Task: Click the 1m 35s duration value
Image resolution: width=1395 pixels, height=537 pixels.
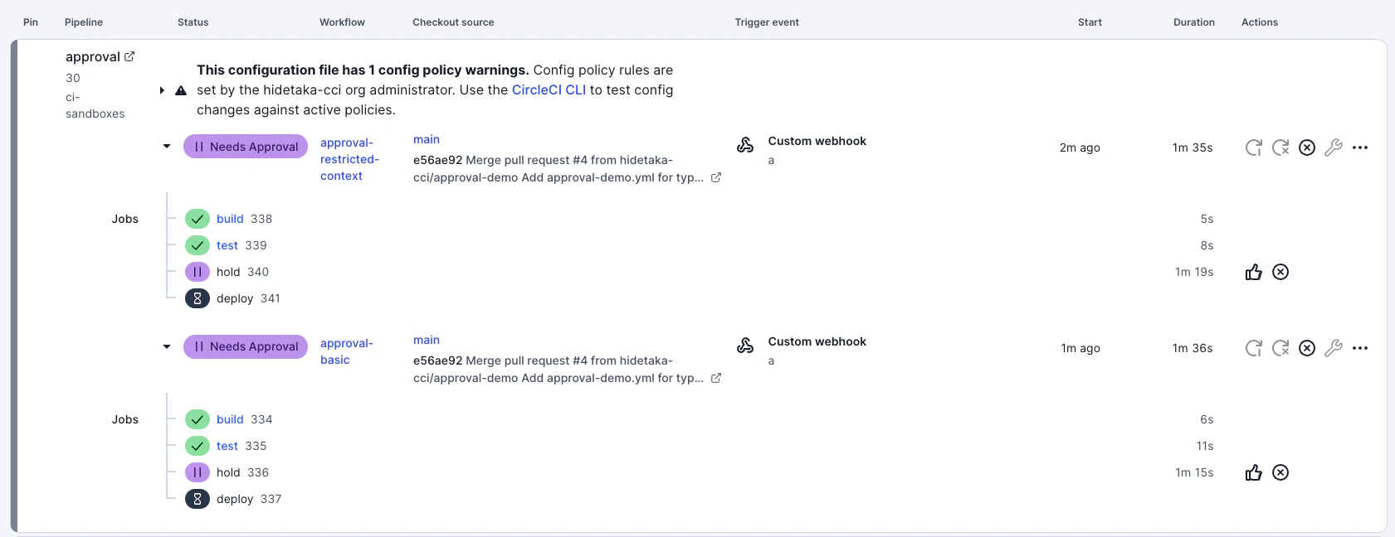Action: (x=1193, y=148)
